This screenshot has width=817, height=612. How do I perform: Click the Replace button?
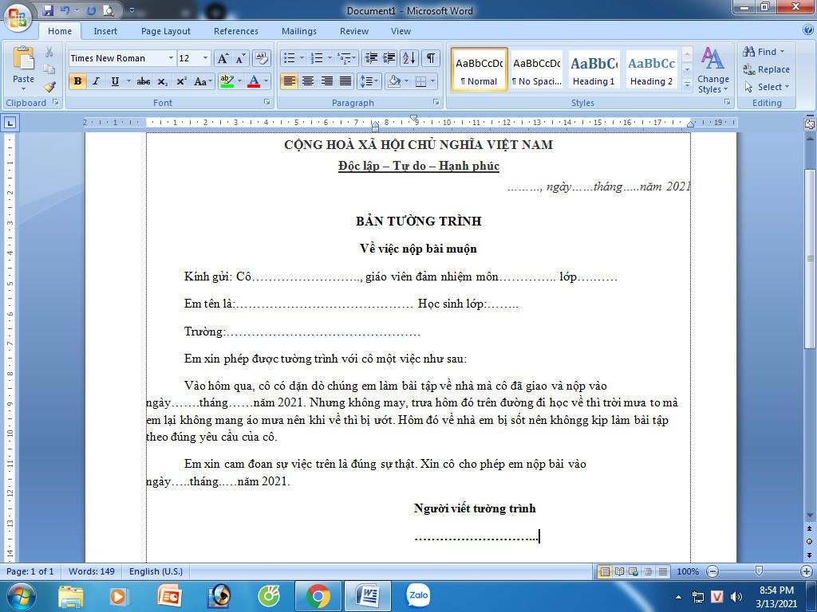(767, 69)
